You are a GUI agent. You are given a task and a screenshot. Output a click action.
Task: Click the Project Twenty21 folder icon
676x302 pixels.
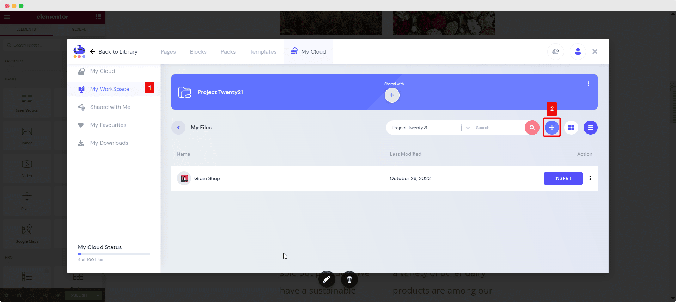click(185, 92)
